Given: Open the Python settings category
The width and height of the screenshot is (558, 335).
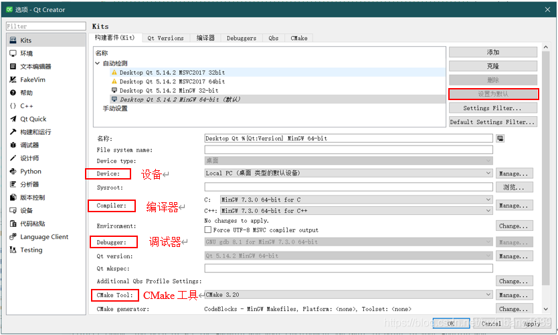Looking at the screenshot, I should (46, 172).
